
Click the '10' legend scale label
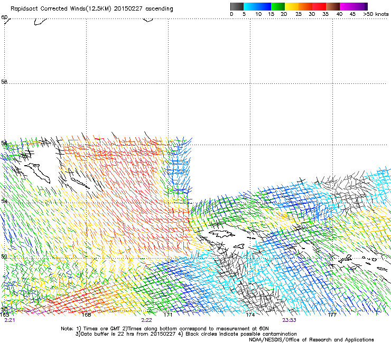click(258, 14)
